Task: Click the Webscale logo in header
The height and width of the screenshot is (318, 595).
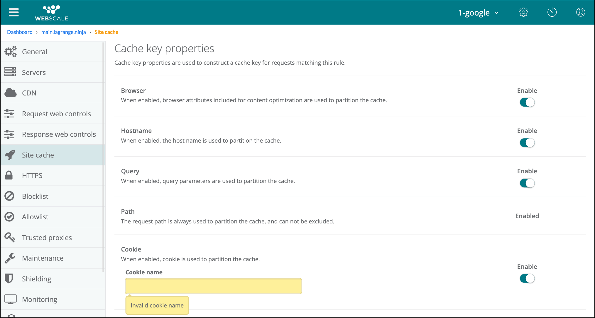Action: click(51, 12)
